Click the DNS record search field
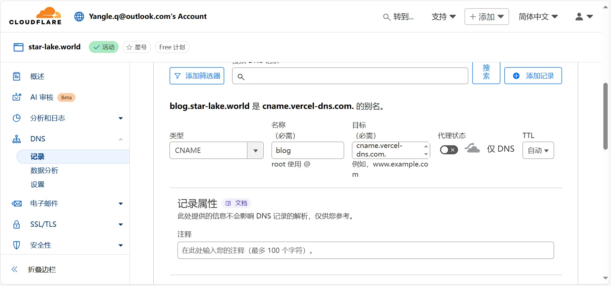 tap(350, 76)
